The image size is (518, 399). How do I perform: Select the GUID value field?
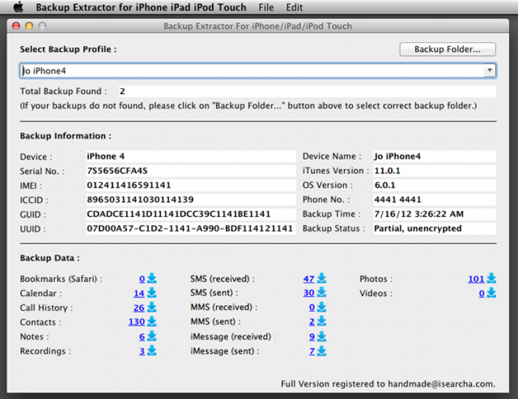pos(191,214)
